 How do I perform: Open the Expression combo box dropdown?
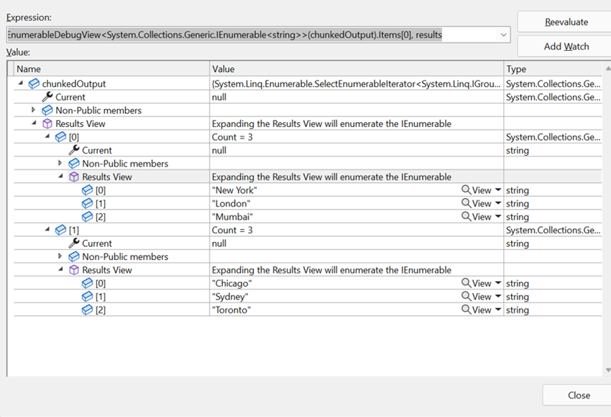click(503, 34)
